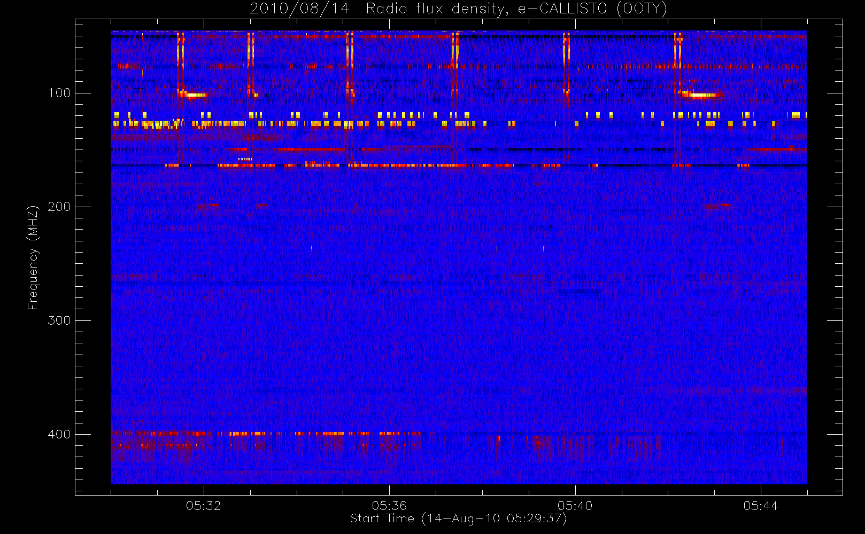Select the 300 frequency tick label
The height and width of the screenshot is (534, 865).
(x=59, y=320)
